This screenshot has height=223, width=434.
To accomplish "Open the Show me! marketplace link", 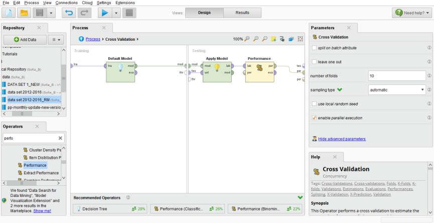I will click(42, 211).
